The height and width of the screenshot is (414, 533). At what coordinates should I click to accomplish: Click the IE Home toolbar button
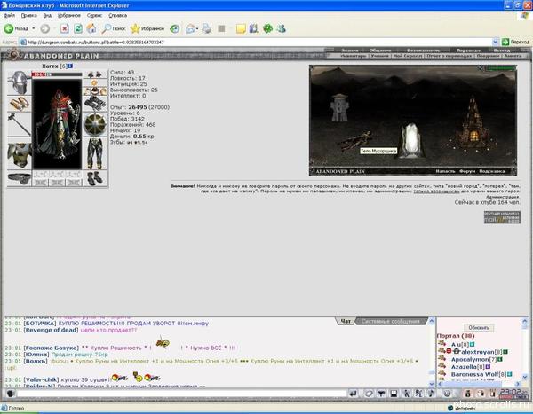[91, 29]
